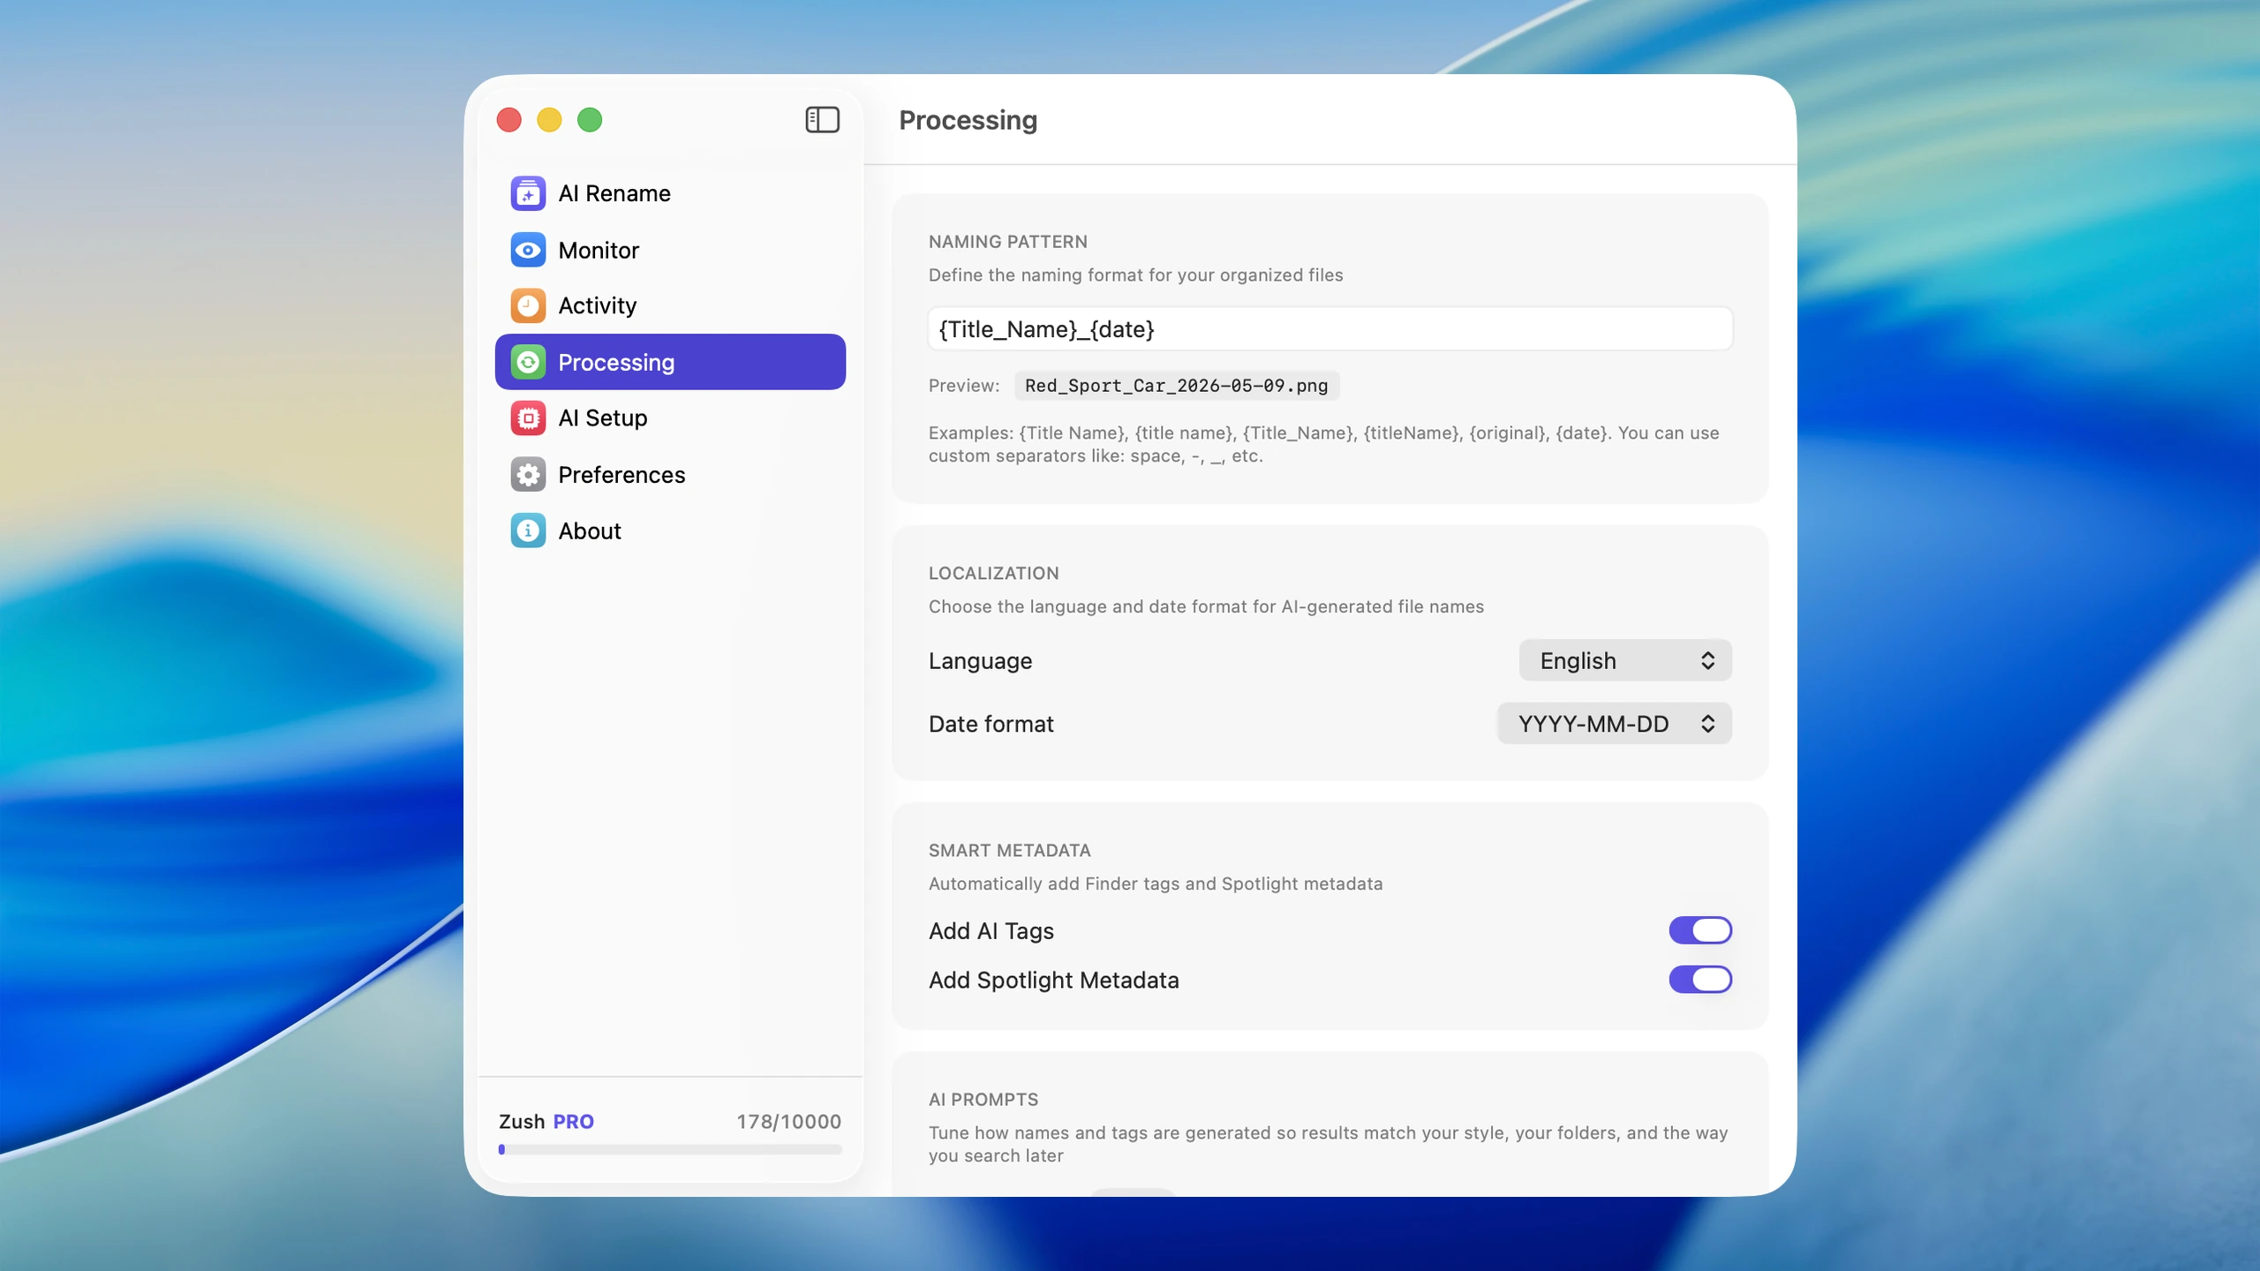The image size is (2260, 1271).
Task: Click the Date format label
Action: tap(991, 724)
